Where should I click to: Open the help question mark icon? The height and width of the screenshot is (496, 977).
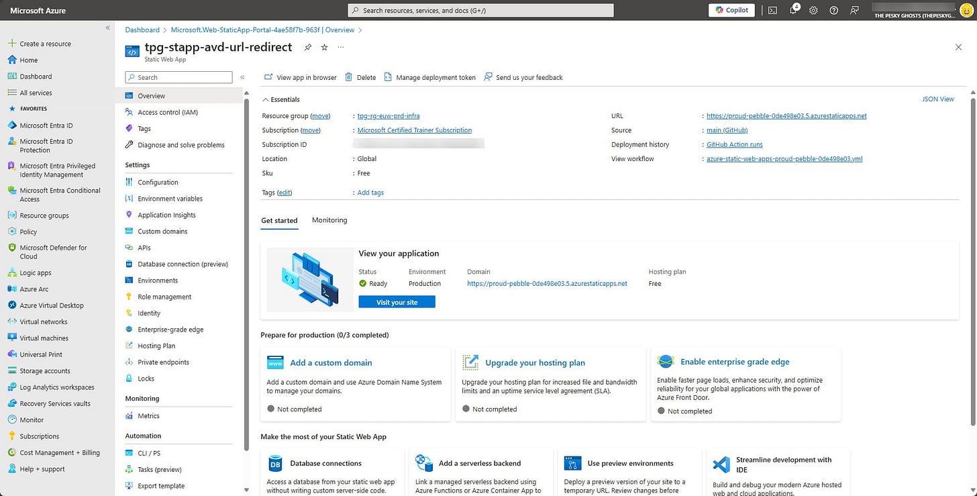pyautogui.click(x=833, y=10)
